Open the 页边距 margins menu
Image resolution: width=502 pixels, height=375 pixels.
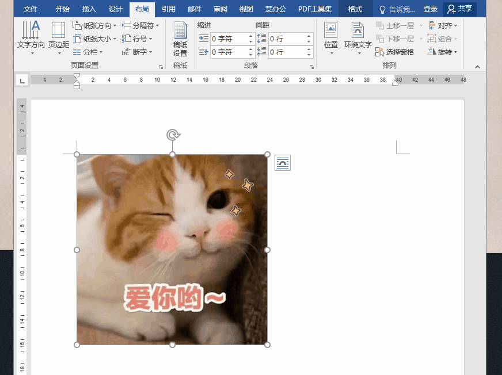[x=59, y=37]
